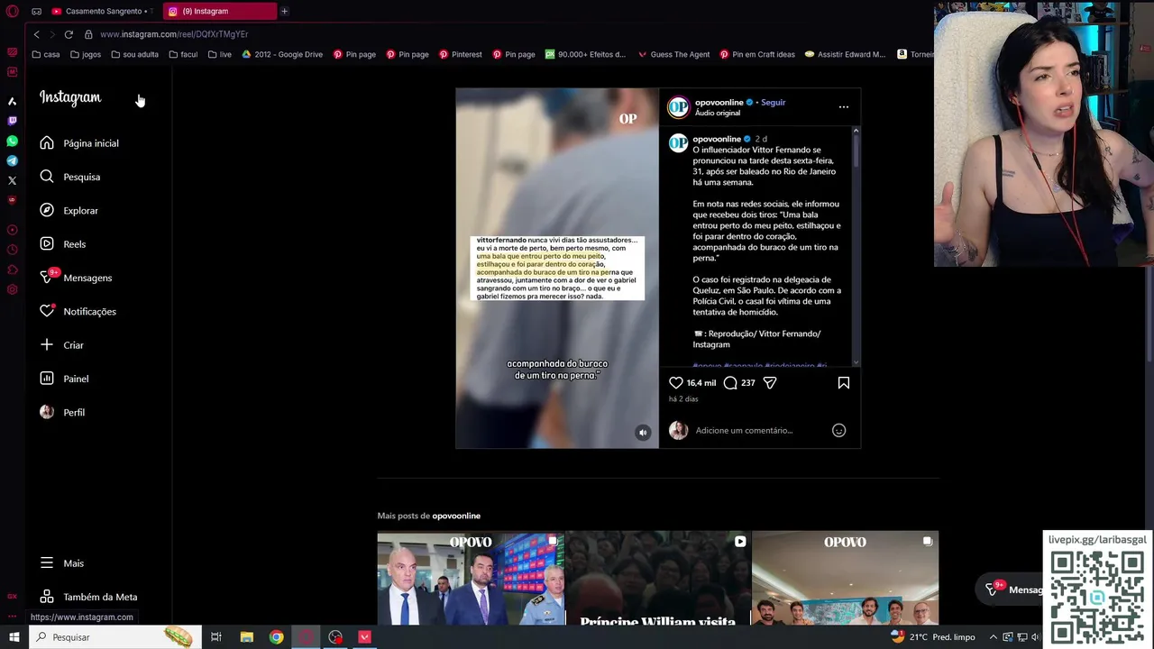The image size is (1154, 649).
Task: Open first OPOVO post thumbnail
Action: point(471,578)
